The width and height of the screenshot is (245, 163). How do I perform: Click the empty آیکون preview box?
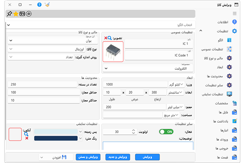pos(15,134)
